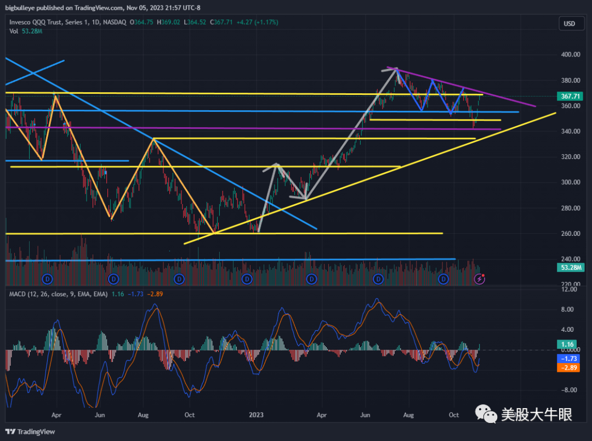Click the 300.00 price axis label

pos(571,182)
